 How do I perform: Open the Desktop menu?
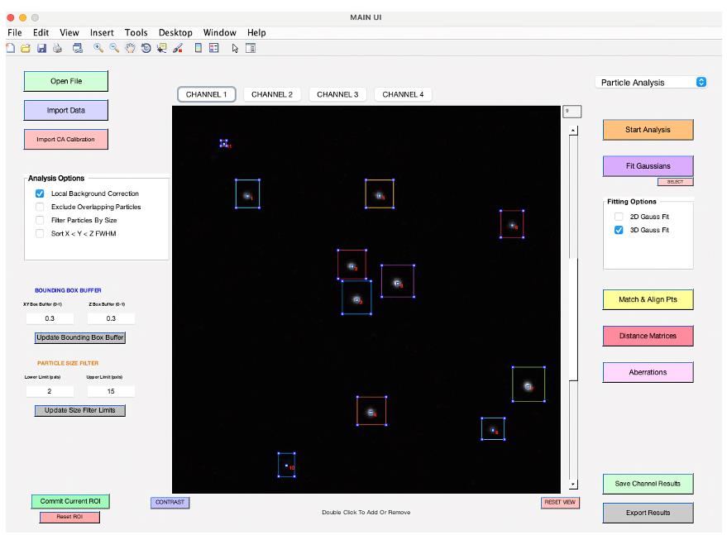175,32
